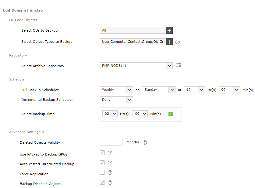Uncheck Use PAExec to Backup GPOs
The width and height of the screenshot is (255, 188).
coord(102,153)
